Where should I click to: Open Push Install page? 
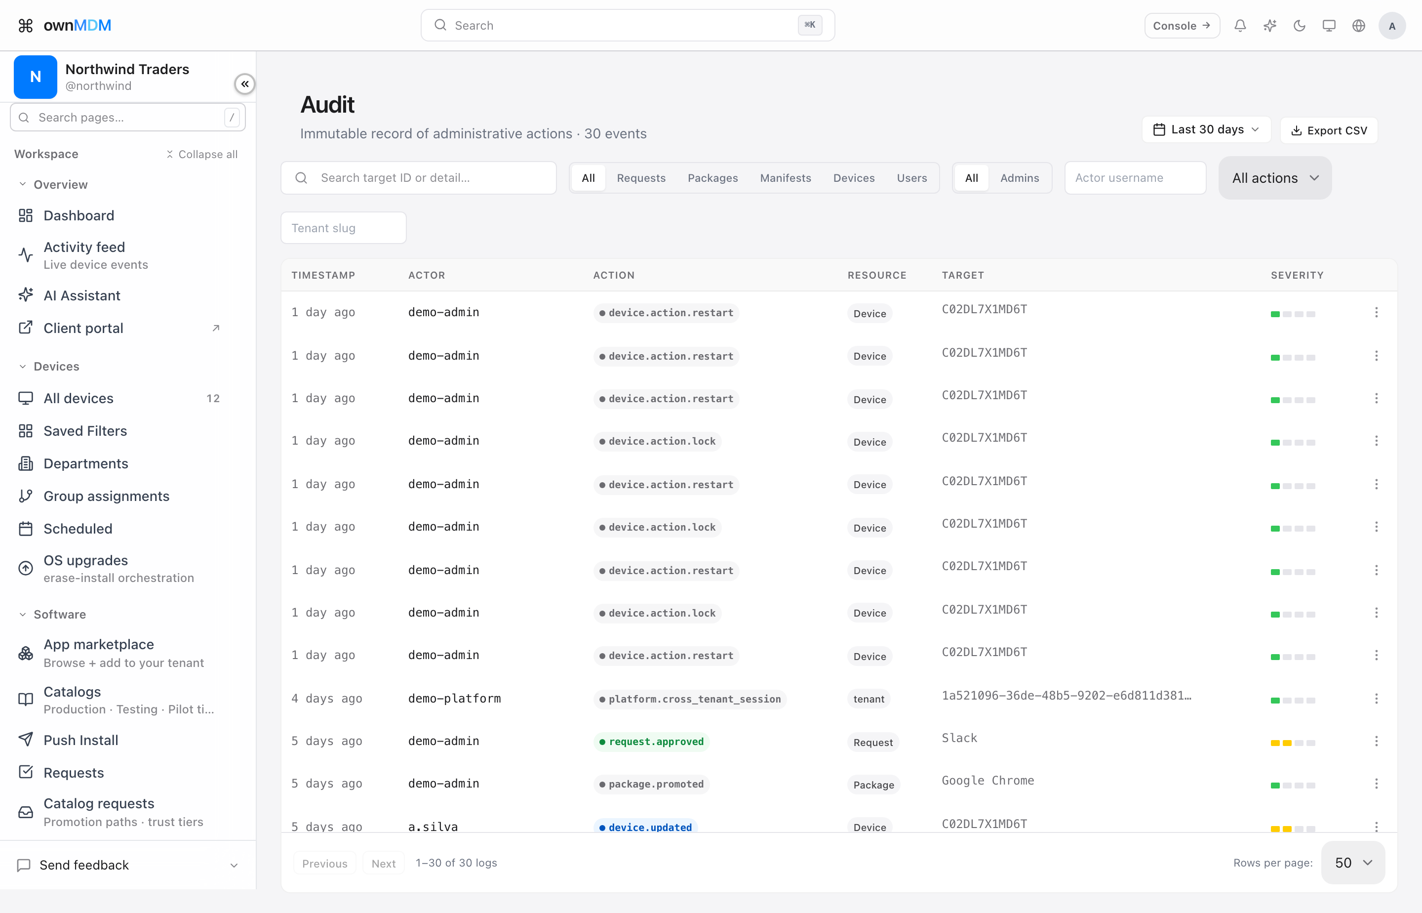pos(119,740)
